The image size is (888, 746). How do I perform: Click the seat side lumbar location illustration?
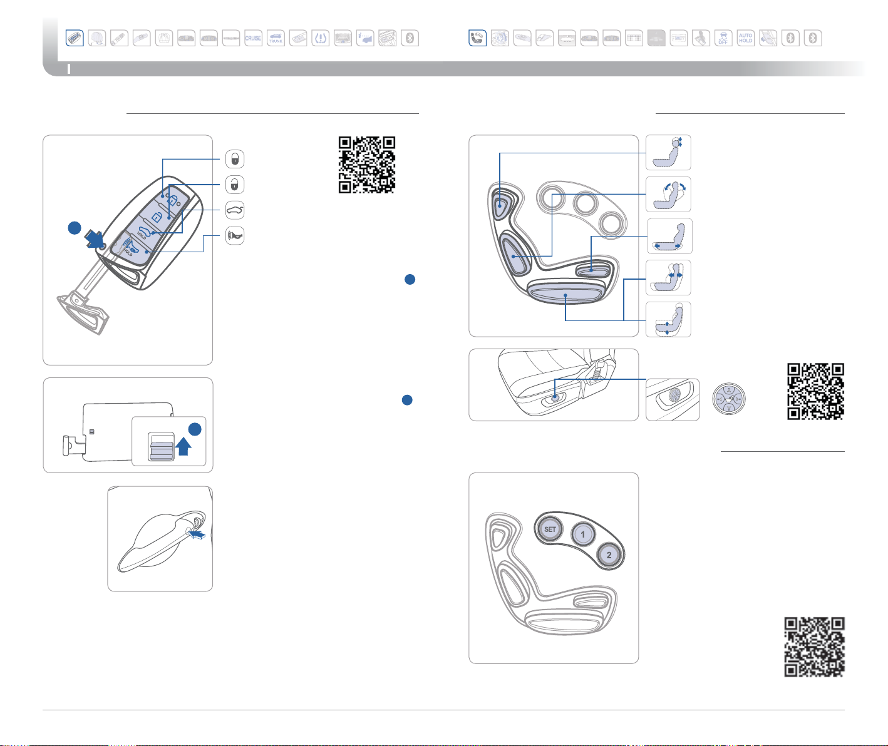click(554, 385)
